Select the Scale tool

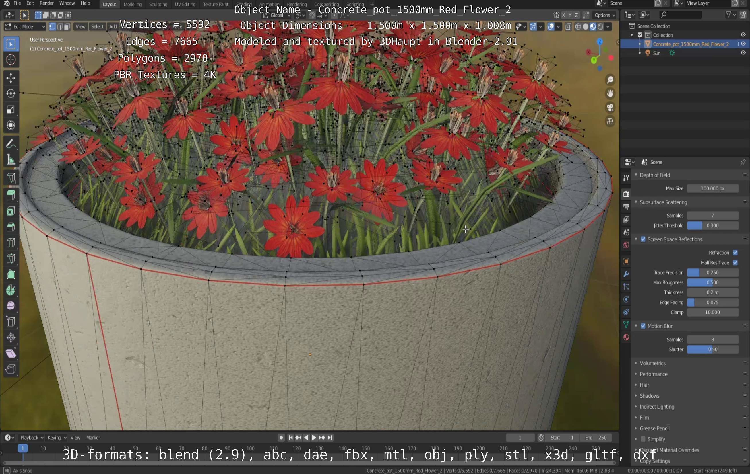pyautogui.click(x=11, y=110)
